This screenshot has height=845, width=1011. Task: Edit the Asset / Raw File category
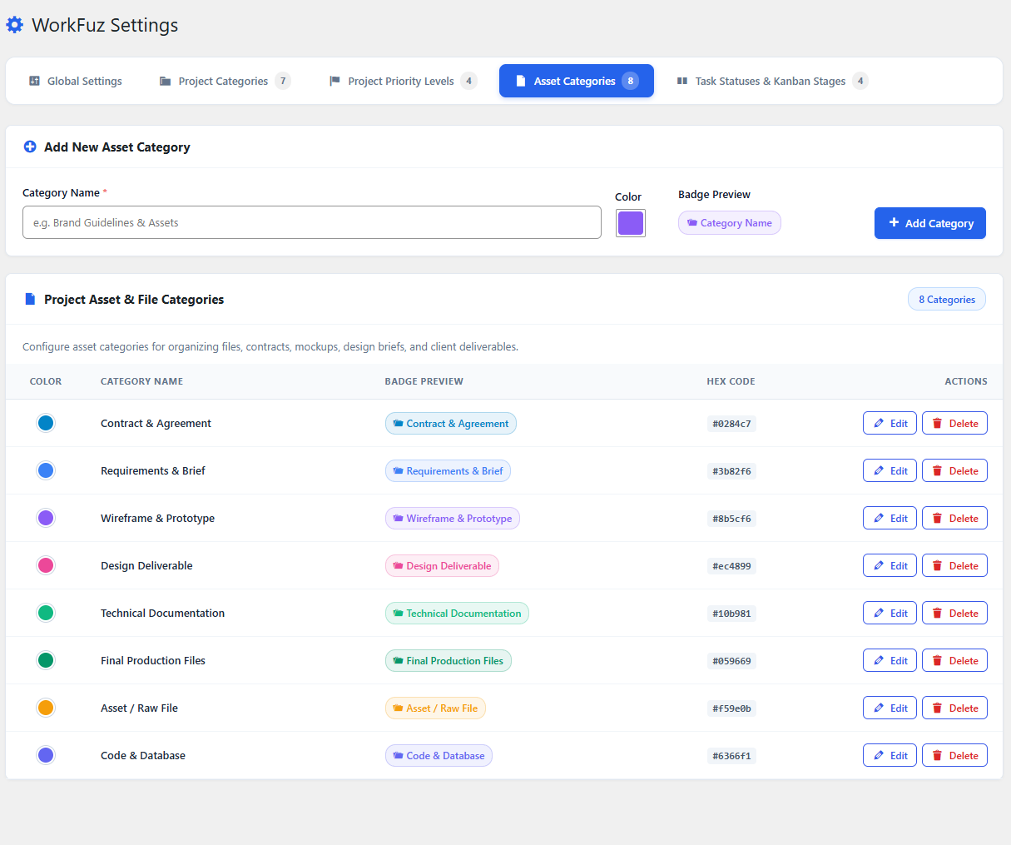coord(890,708)
